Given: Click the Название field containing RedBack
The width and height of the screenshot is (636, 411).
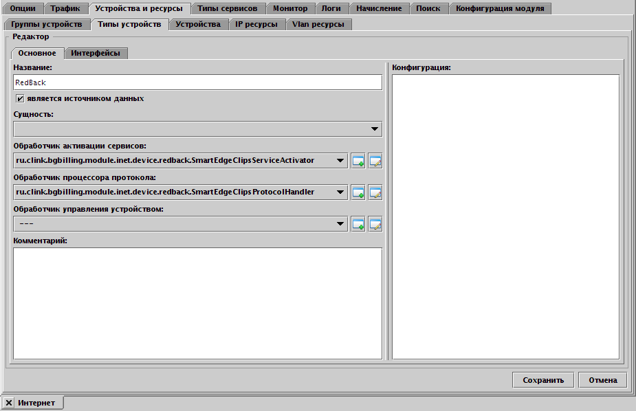Looking at the screenshot, I should [197, 82].
